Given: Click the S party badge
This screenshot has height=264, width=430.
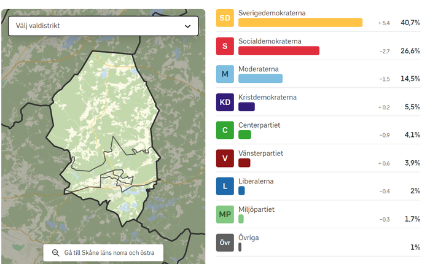Looking at the screenshot, I should [x=225, y=46].
